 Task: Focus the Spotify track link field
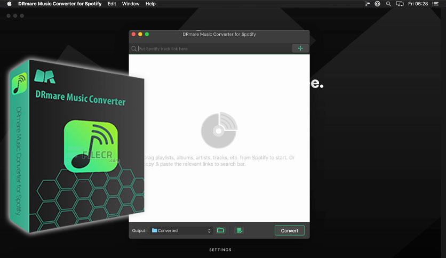pyautogui.click(x=214, y=49)
